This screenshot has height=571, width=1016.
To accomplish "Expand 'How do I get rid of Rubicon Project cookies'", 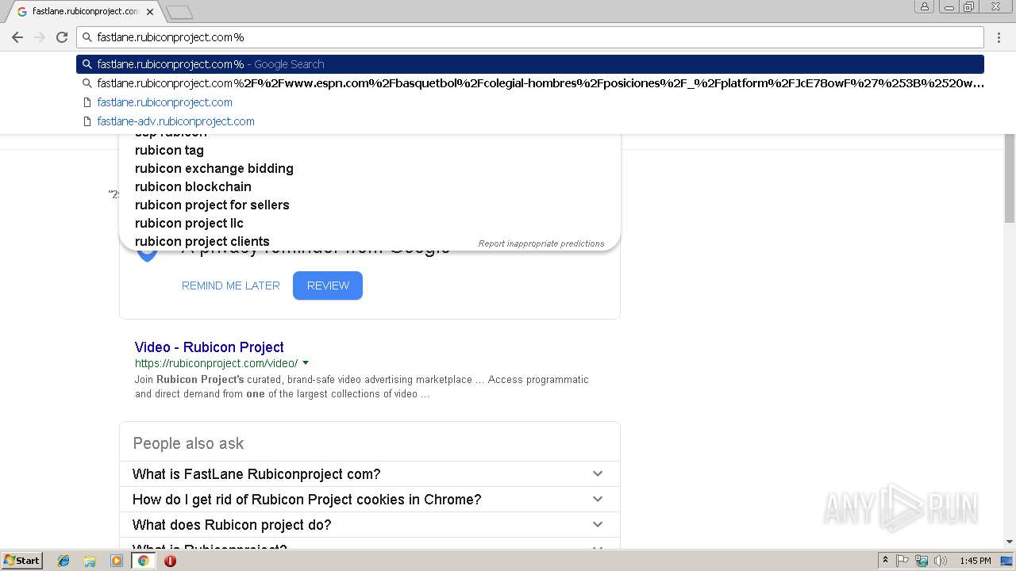I will 370,500.
